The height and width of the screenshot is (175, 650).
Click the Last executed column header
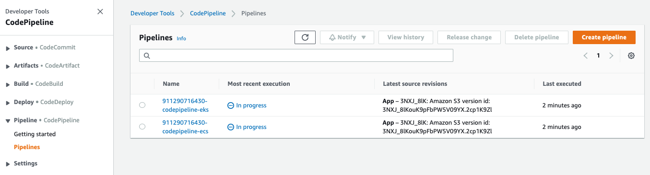562,84
